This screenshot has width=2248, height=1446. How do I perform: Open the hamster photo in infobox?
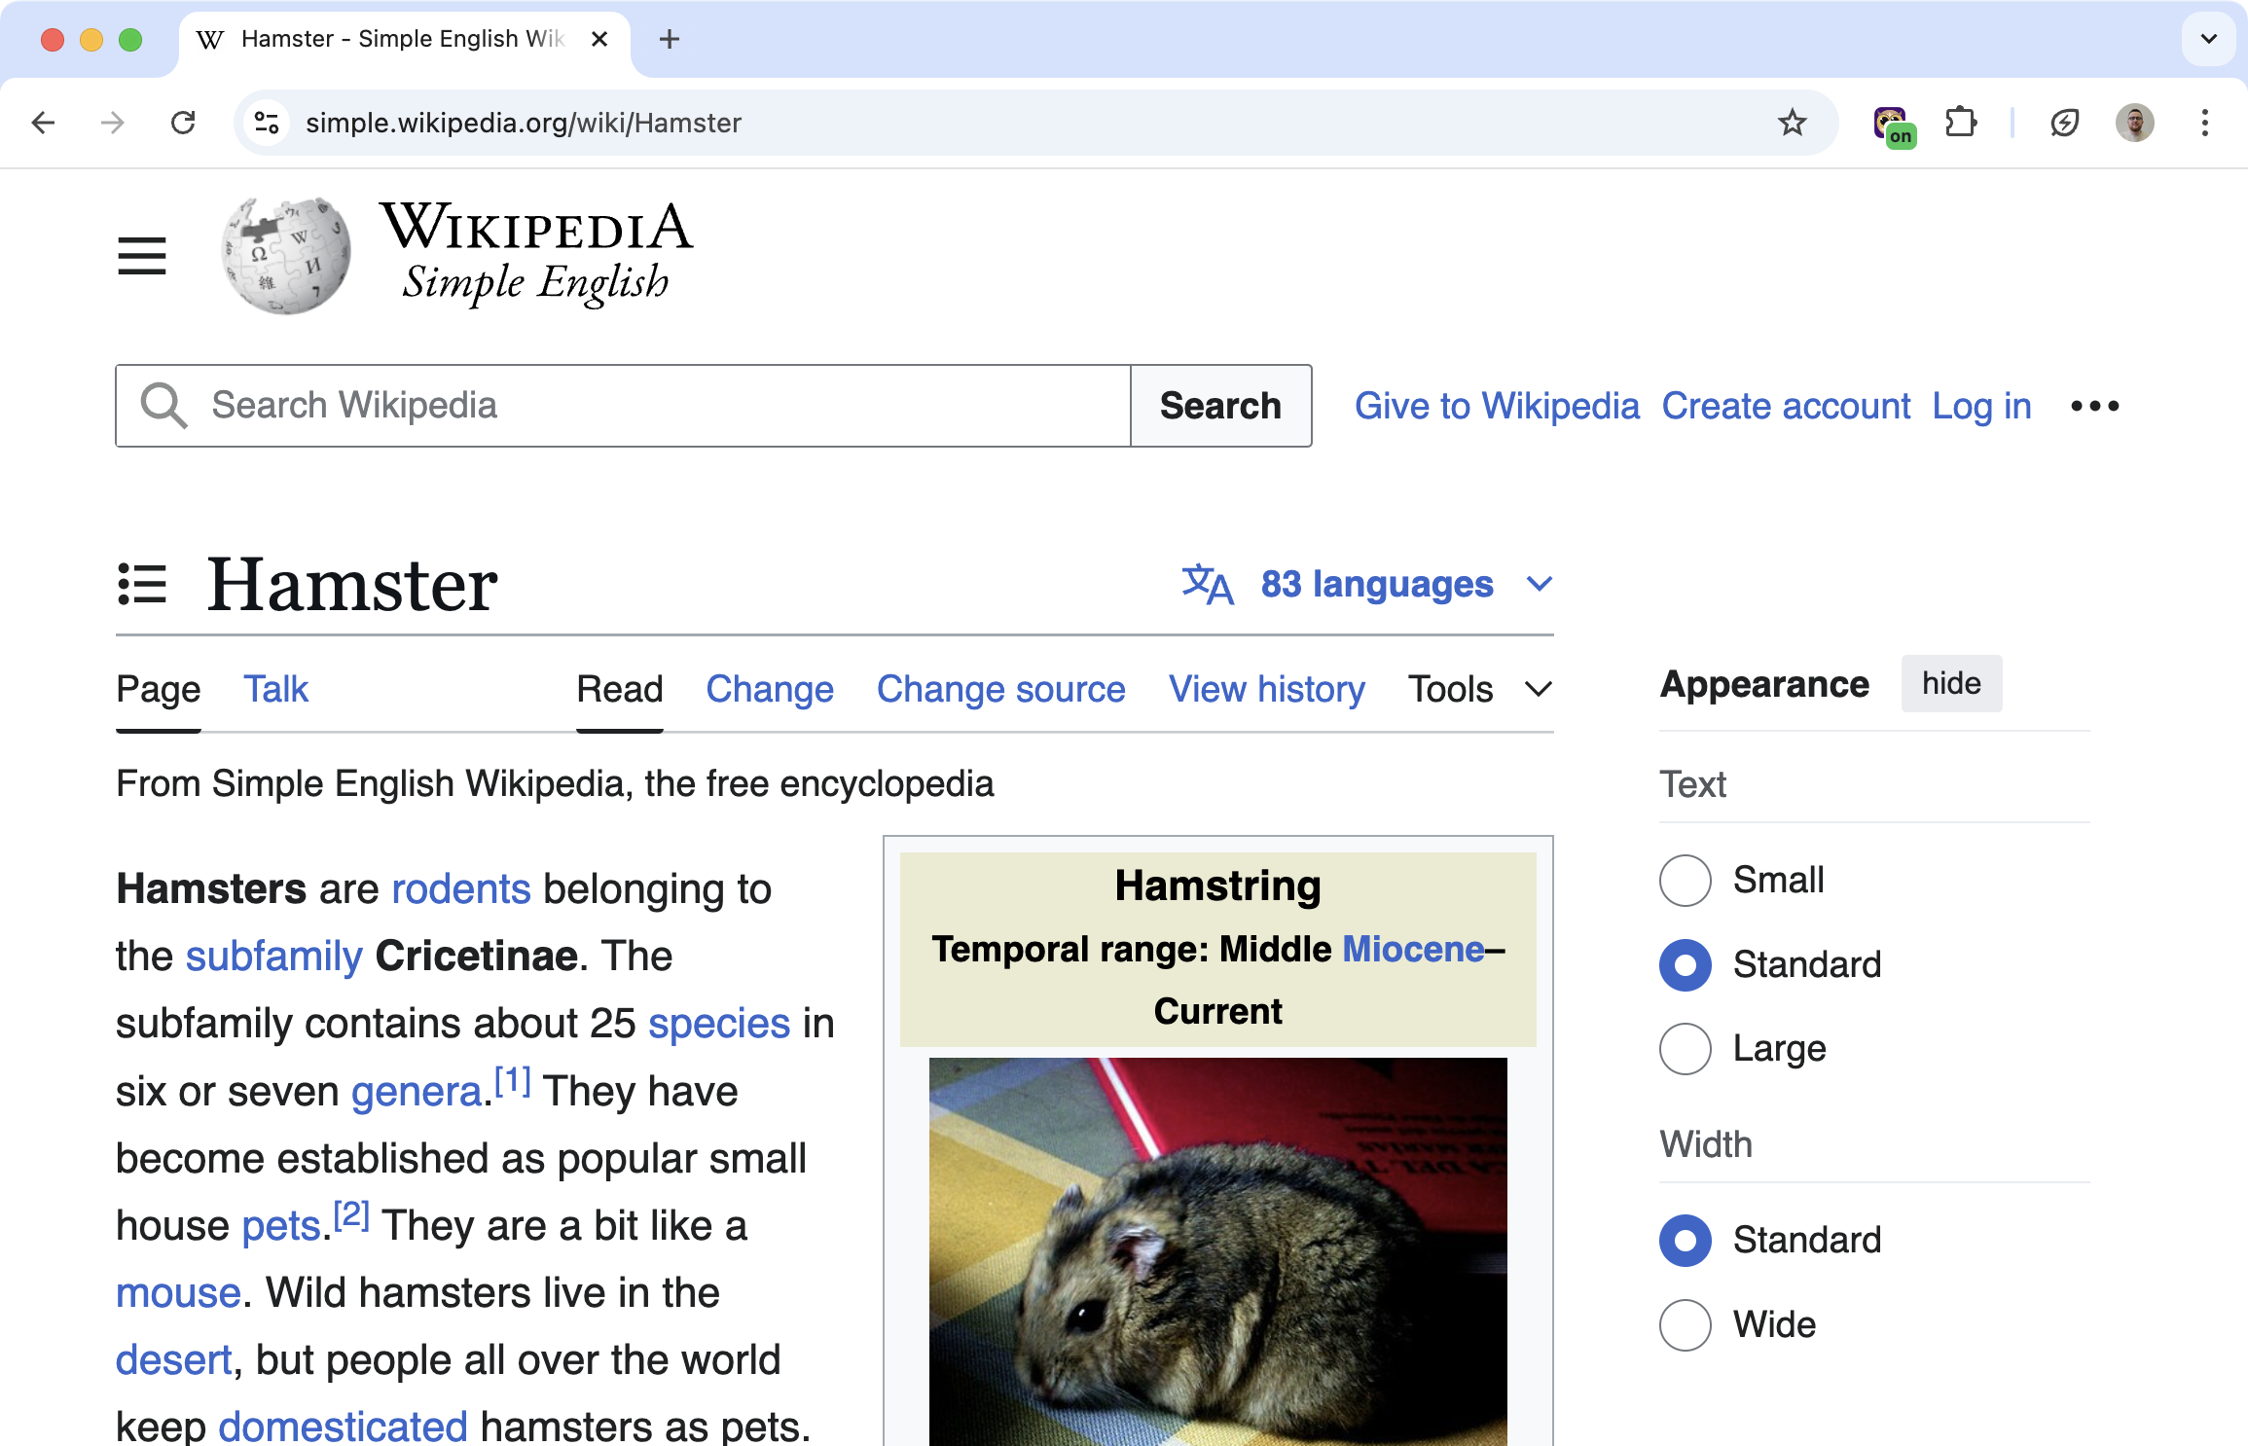pyautogui.click(x=1217, y=1251)
